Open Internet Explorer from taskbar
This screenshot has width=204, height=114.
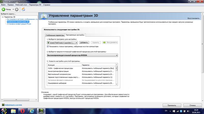pyautogui.click(x=32, y=111)
